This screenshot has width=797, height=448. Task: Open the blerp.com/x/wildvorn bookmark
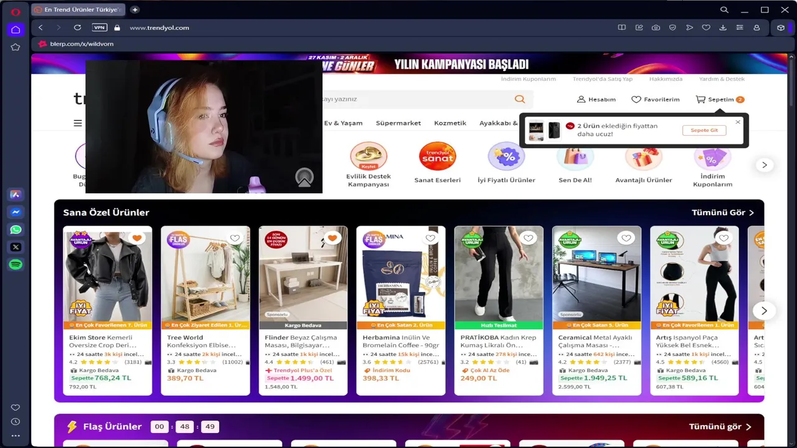(76, 44)
